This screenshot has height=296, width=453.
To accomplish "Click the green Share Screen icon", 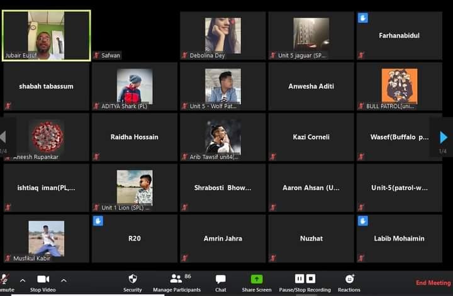I will (x=257, y=279).
